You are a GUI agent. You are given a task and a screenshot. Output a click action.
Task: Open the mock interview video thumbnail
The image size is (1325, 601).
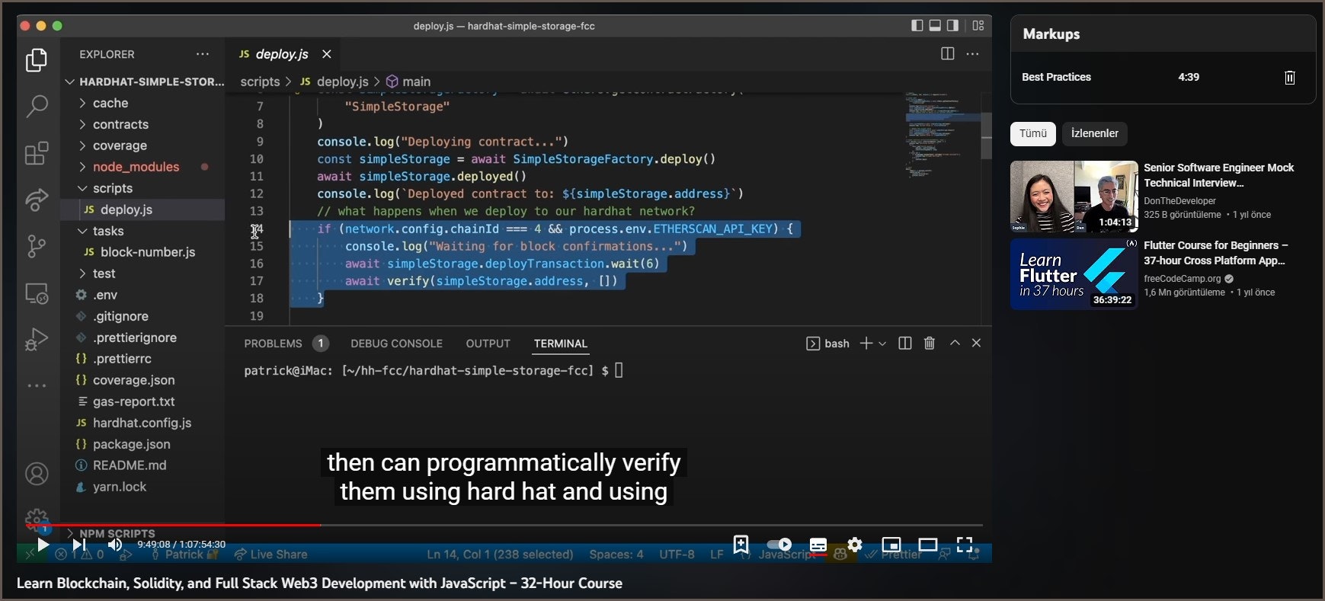point(1074,197)
